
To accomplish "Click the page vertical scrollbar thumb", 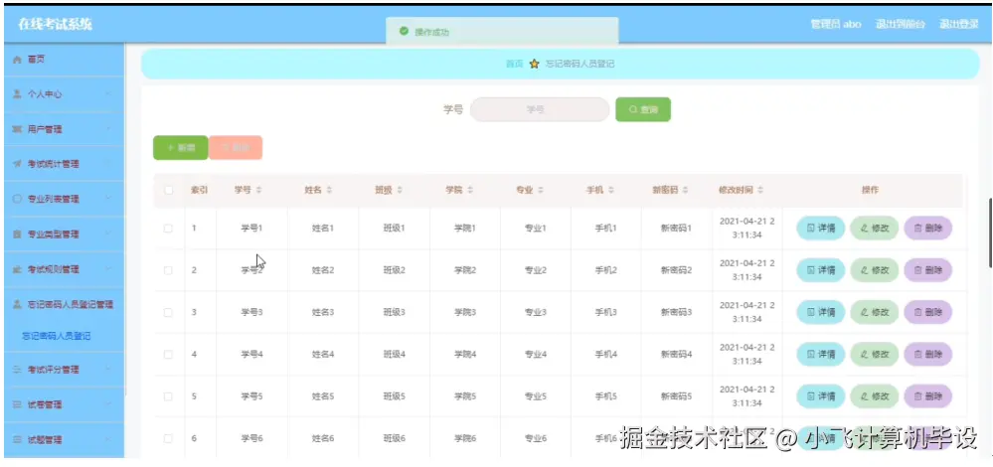I will coord(990,233).
